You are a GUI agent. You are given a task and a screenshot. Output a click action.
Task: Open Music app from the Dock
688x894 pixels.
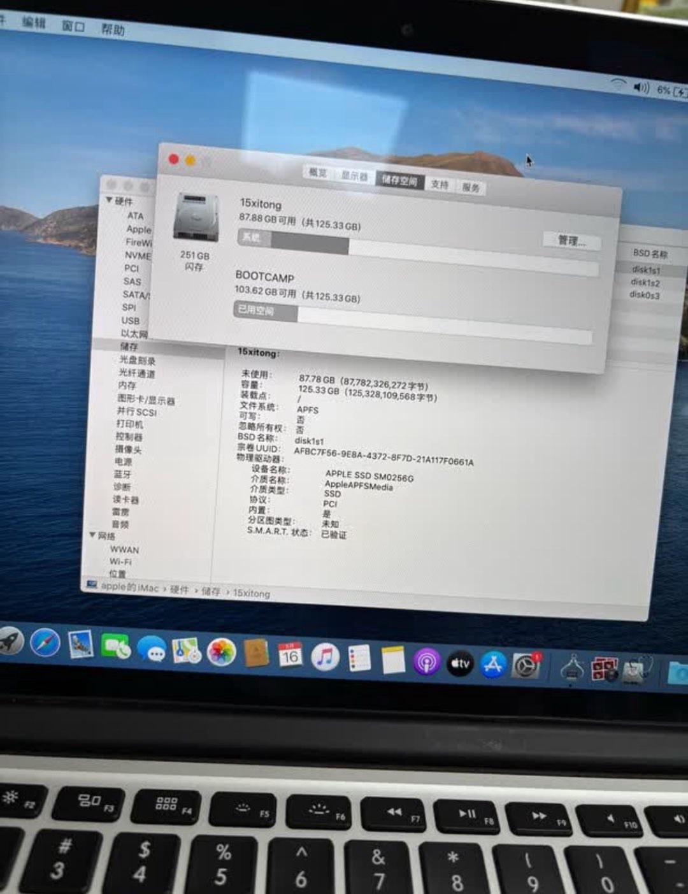pos(325,657)
